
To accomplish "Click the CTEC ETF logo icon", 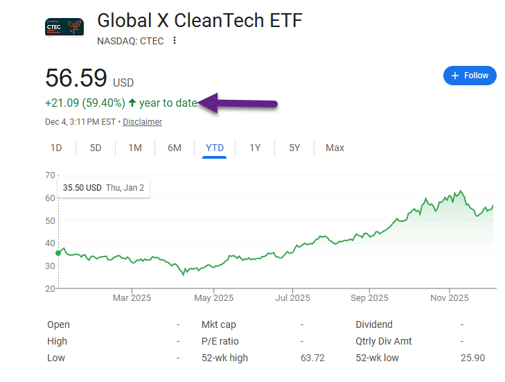I will [64, 28].
